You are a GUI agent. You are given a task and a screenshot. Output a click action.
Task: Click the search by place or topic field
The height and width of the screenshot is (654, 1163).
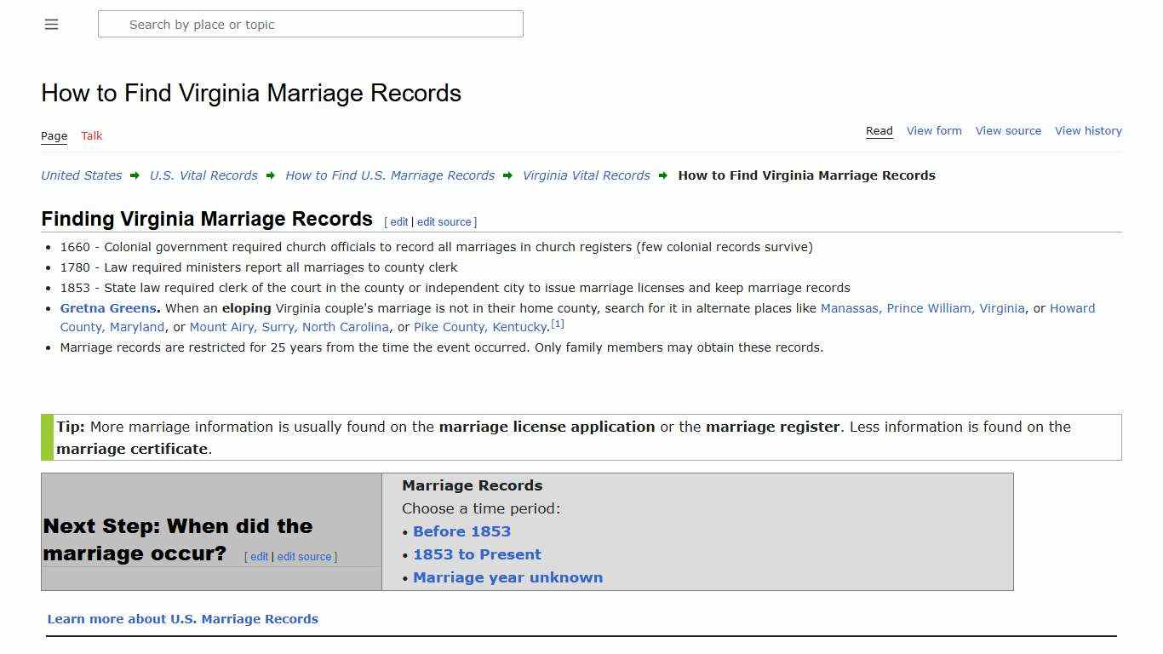click(310, 24)
